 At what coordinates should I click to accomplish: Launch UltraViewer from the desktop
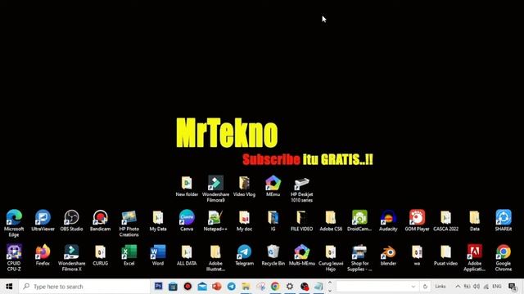tap(43, 220)
